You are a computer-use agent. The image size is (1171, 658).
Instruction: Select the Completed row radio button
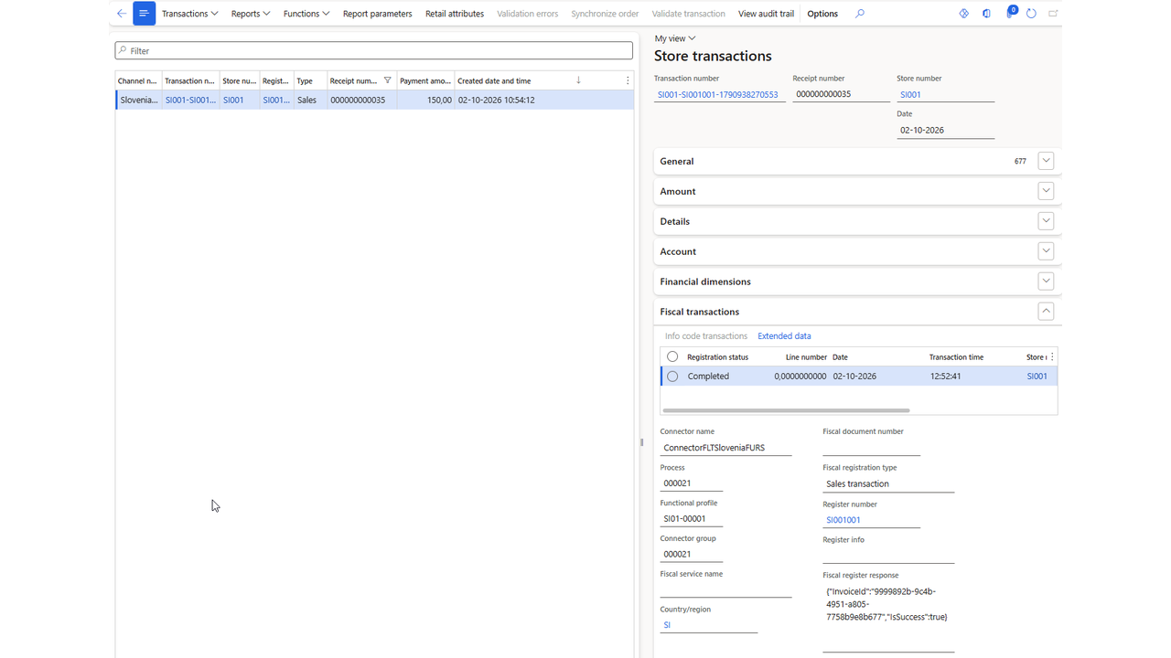[672, 376]
